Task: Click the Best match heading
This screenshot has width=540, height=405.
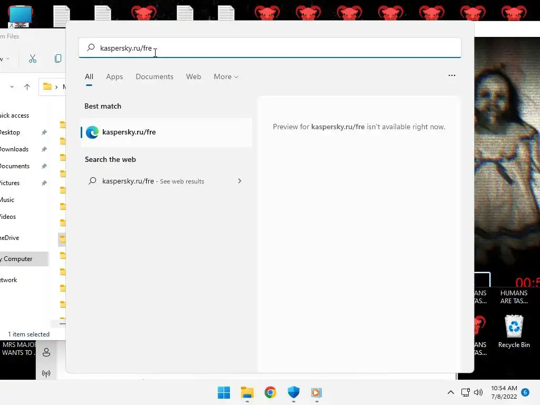Action: pyautogui.click(x=103, y=107)
